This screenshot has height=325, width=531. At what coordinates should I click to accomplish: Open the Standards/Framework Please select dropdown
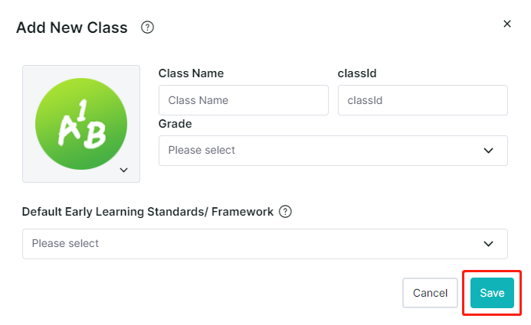point(265,244)
